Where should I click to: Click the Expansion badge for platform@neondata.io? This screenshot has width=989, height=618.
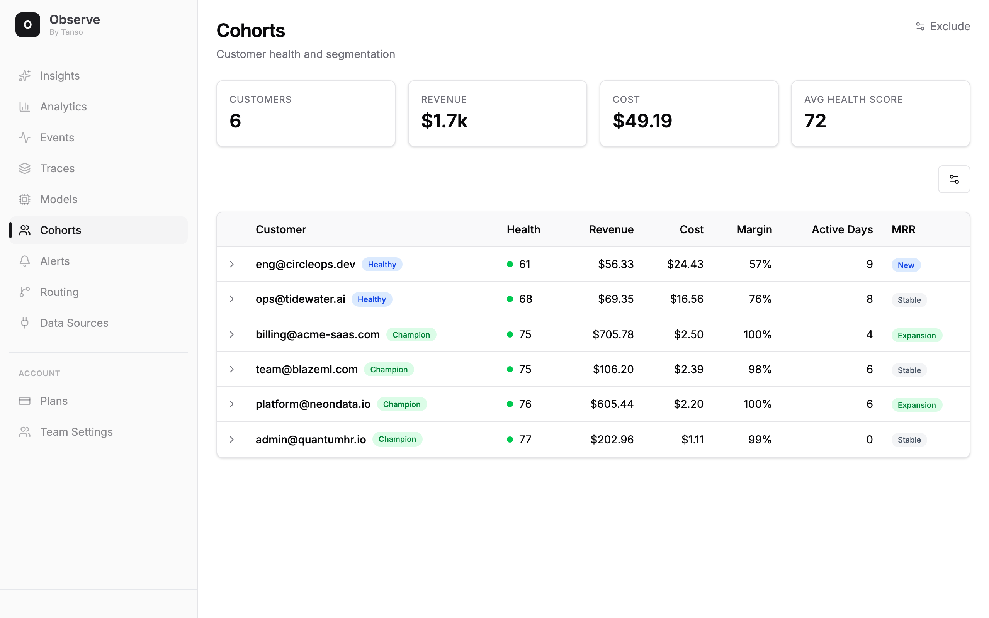[x=917, y=405]
